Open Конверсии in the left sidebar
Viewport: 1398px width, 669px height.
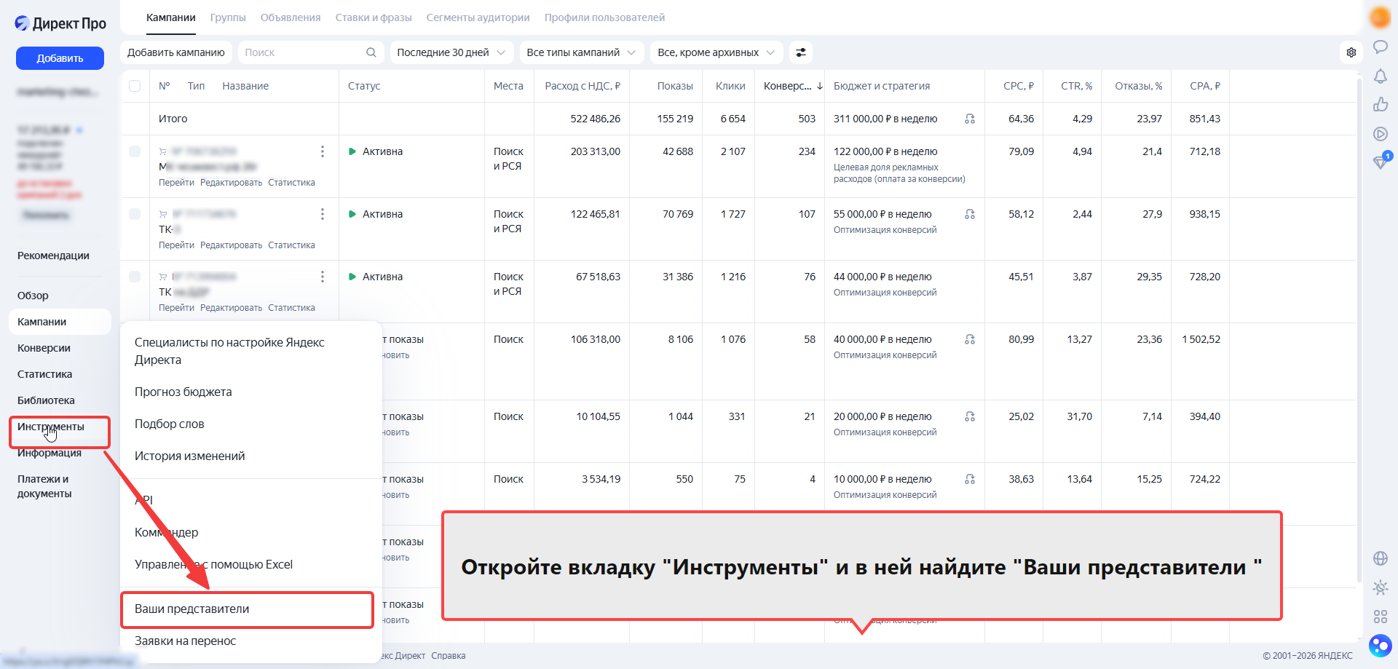[x=44, y=348]
